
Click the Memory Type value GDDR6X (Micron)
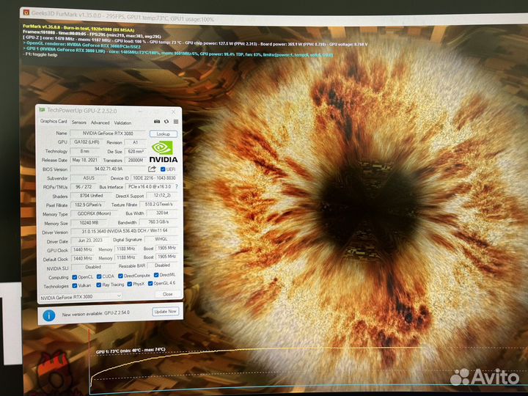coord(94,213)
